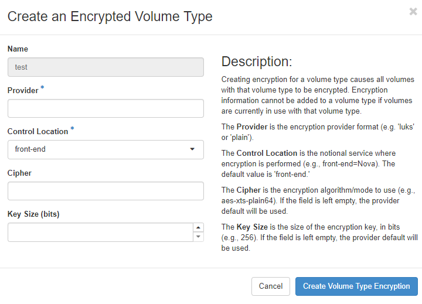Click the 'Create an Encrypted Volume Type' title

coord(110,16)
